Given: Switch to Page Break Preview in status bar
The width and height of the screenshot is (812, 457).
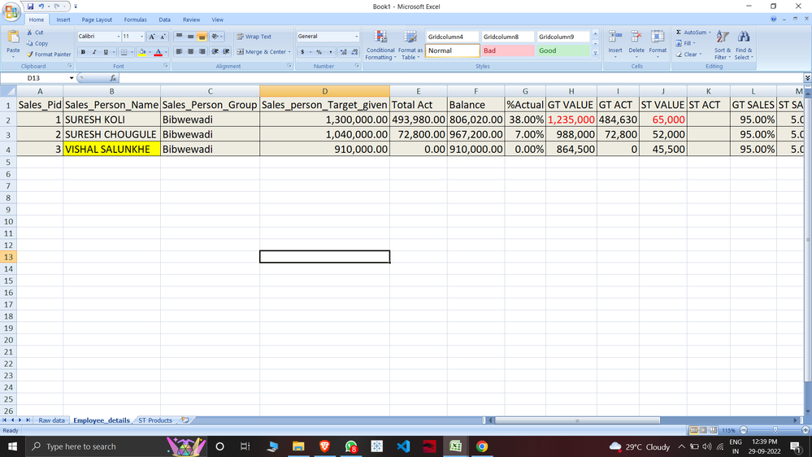Looking at the screenshot, I should (x=713, y=430).
